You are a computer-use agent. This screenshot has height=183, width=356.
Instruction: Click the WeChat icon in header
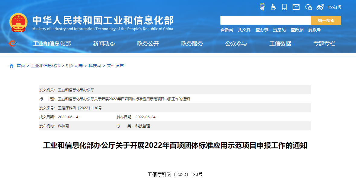pyautogui.click(x=308, y=7)
